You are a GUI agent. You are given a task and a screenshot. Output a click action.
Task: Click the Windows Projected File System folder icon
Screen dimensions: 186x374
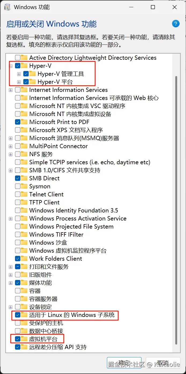click(x=24, y=226)
